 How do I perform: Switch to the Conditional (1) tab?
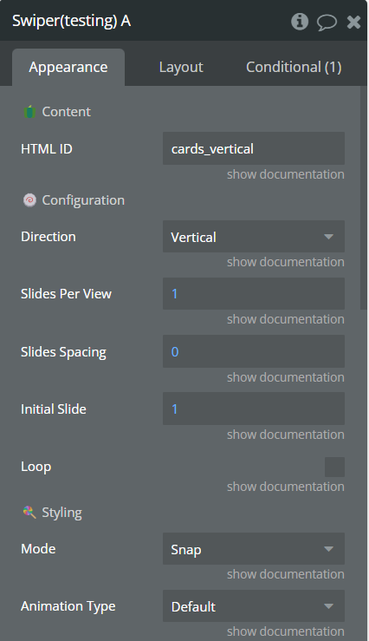pos(294,67)
